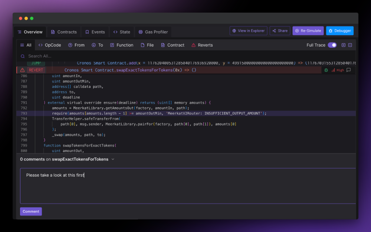The width and height of the screenshot is (371, 232).
Task: Expand all trace rows with plus icon
Action: point(343,45)
